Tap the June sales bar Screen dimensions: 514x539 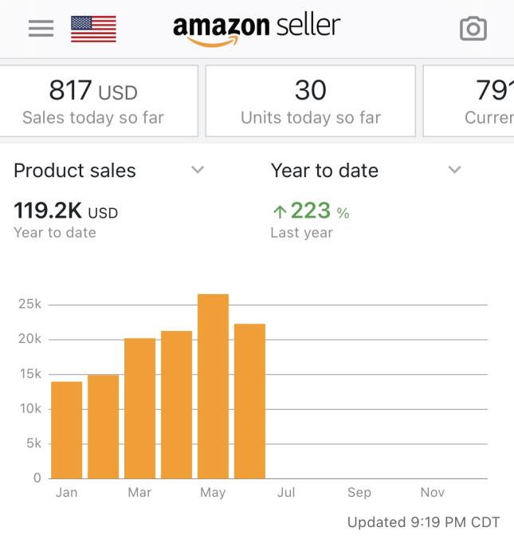[249, 401]
